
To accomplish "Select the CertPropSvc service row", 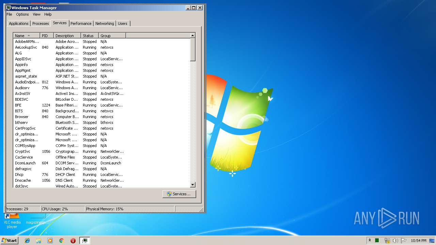I will [102, 128].
